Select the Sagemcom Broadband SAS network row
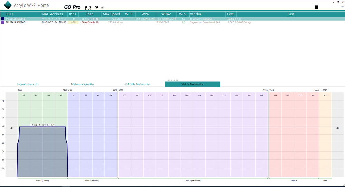Viewport: 345px width, 187px height. 173,22
